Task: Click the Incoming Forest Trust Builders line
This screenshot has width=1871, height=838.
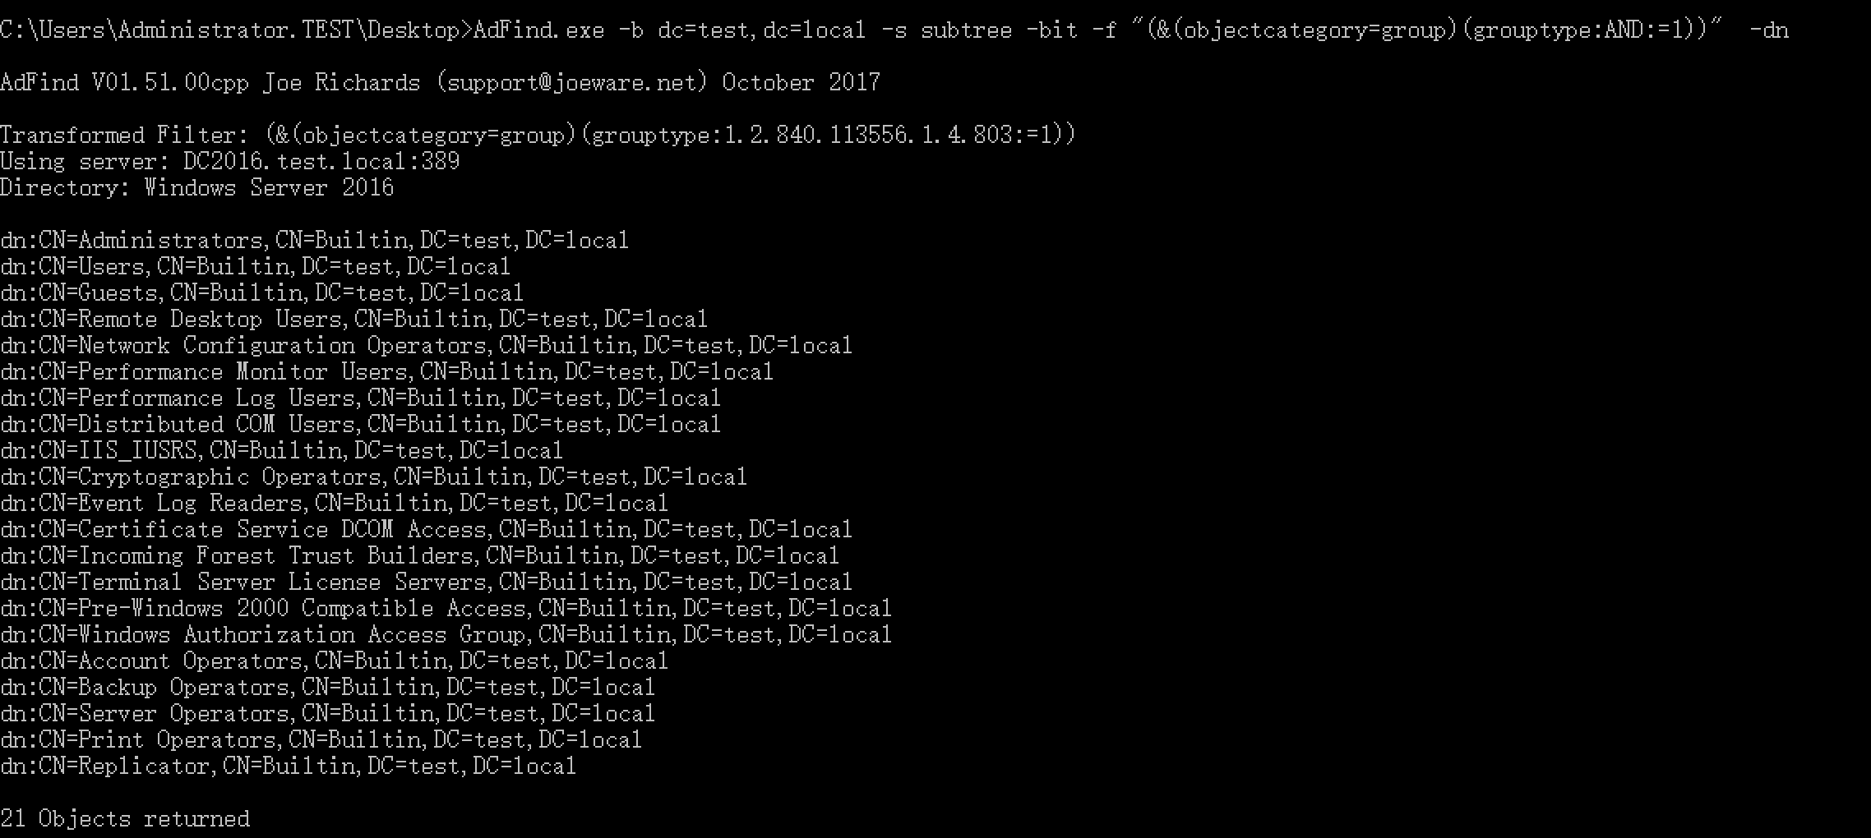Action: tap(420, 556)
